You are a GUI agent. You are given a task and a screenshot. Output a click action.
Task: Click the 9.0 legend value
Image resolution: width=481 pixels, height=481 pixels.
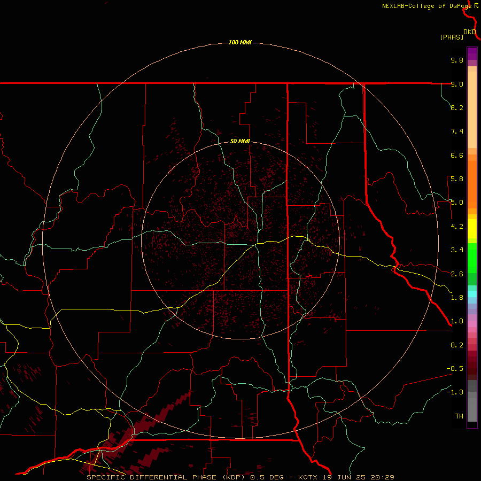click(x=457, y=84)
